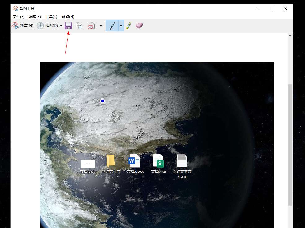Viewport: 305px width, 228px height.
Task: Click the 文档.xlsx spreadsheet file icon
Action: click(x=159, y=160)
